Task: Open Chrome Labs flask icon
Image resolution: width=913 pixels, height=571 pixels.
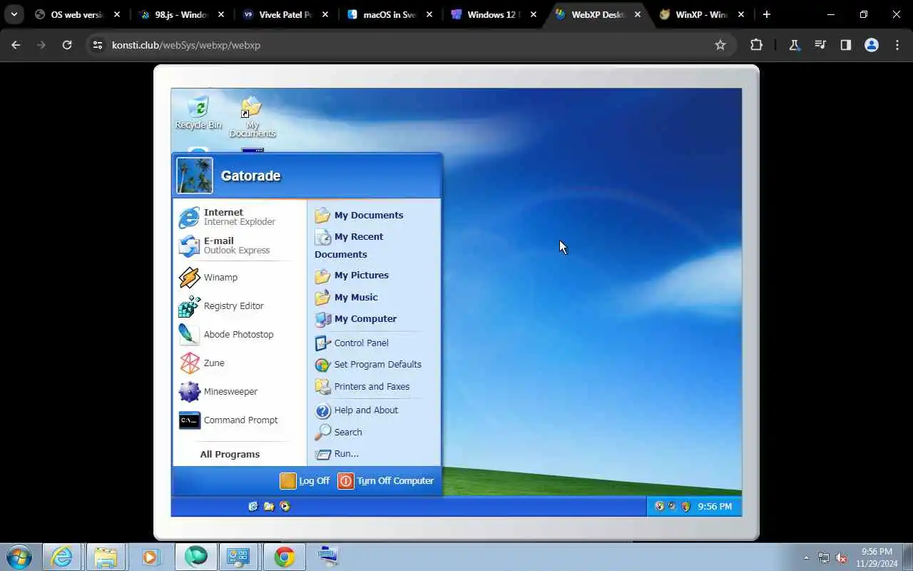Action: [x=794, y=45]
